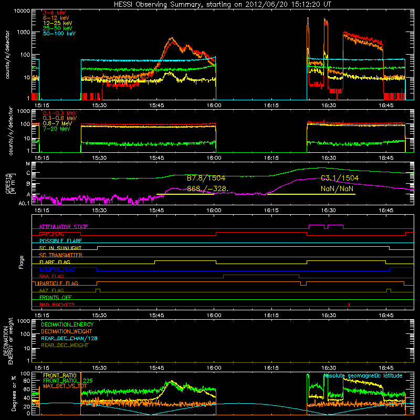Select the 12-25 keV legend label
Screen dimensions: 420x420
(x=58, y=23)
